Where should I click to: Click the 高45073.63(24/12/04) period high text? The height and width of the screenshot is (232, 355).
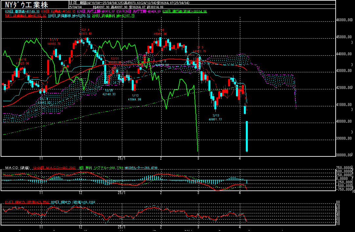(x=140, y=3)
